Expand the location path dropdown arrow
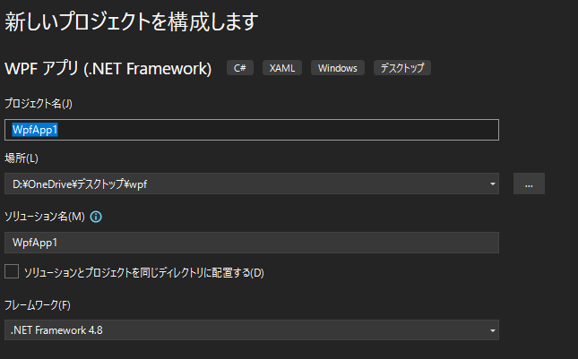The width and height of the screenshot is (578, 359). [x=493, y=184]
